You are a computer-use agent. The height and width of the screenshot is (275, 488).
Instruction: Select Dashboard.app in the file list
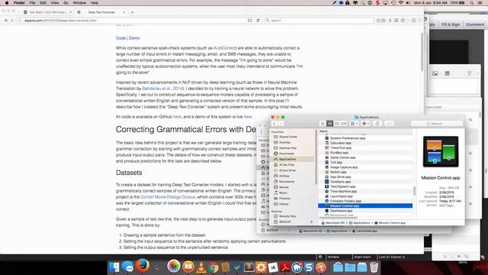(x=341, y=211)
